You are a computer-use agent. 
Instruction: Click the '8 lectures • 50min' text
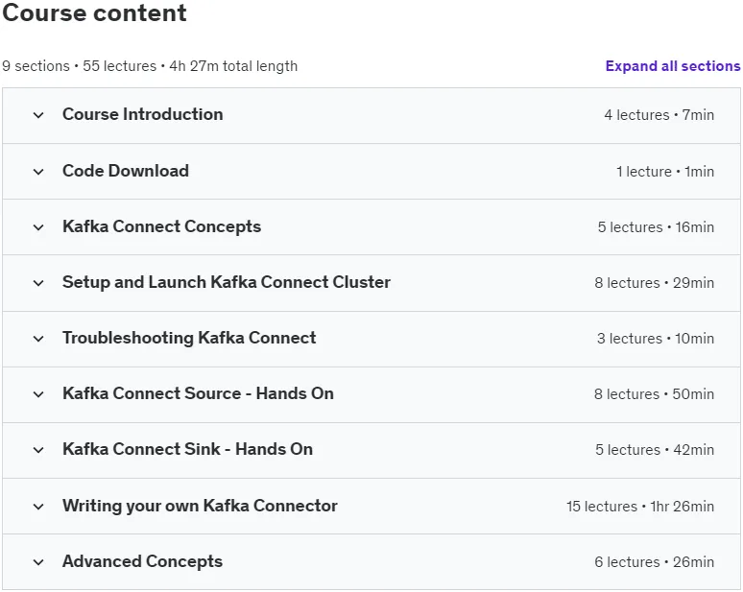654,394
